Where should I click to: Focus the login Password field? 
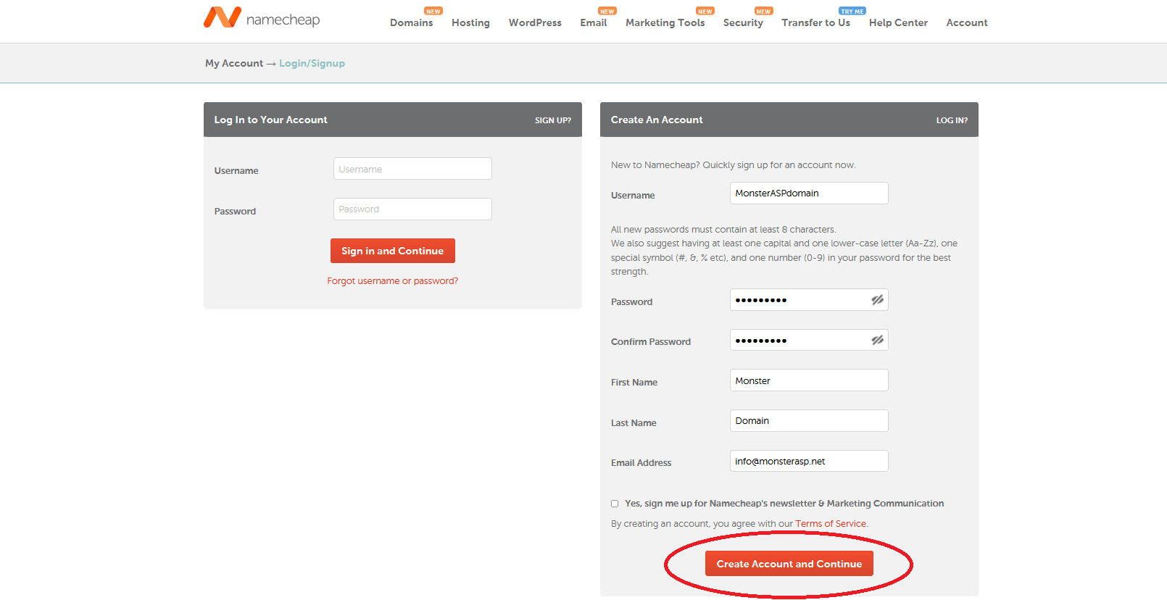coord(412,209)
